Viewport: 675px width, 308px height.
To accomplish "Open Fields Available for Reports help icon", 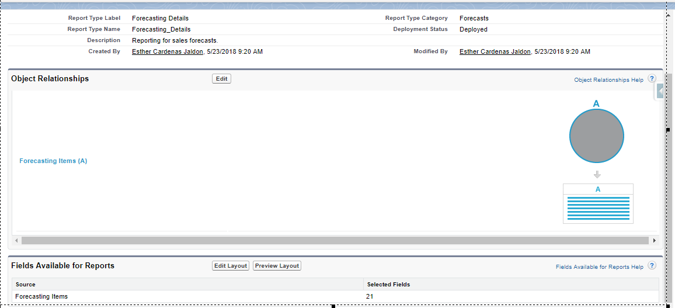I will click(652, 265).
